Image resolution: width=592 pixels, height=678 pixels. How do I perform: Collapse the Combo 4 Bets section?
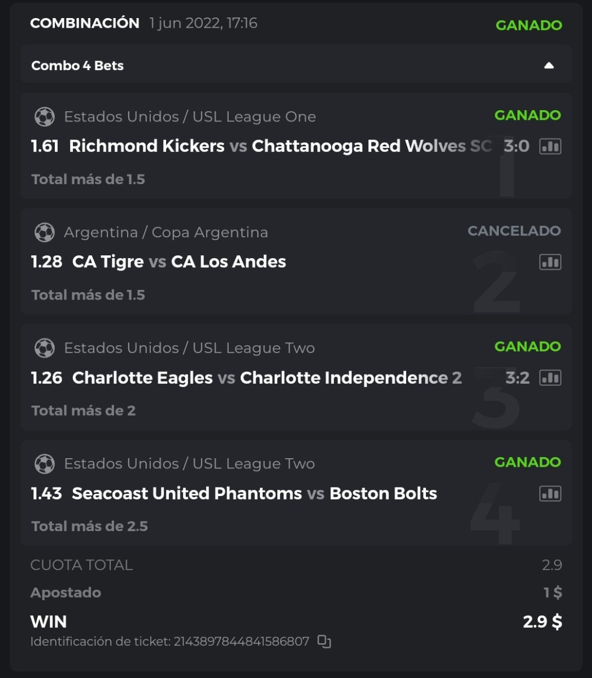549,66
